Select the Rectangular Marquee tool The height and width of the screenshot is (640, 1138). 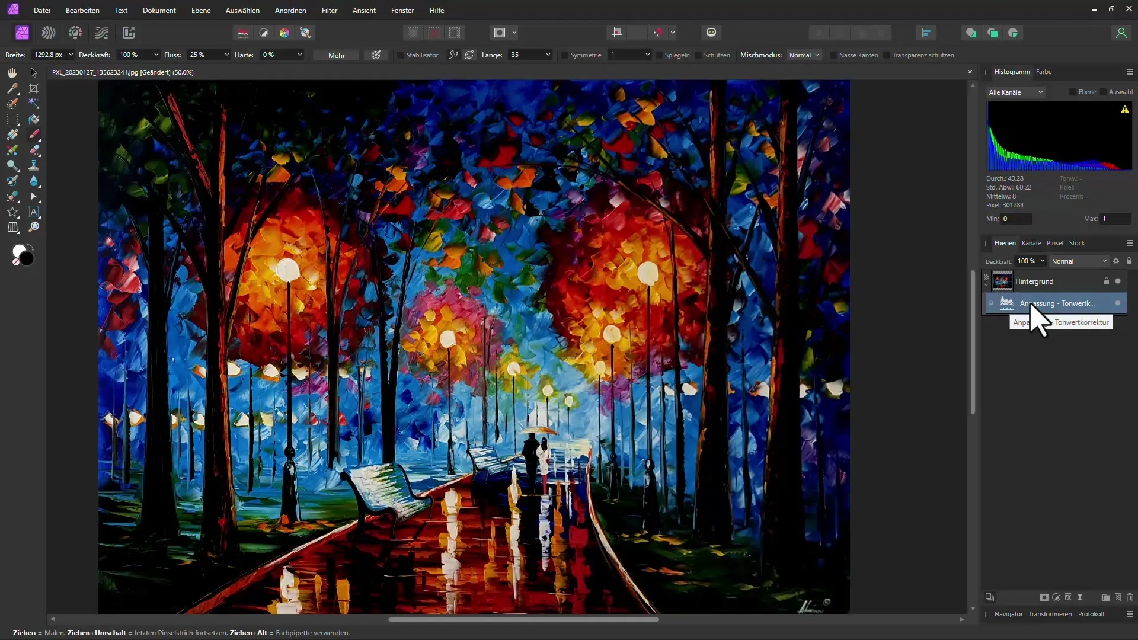click(12, 119)
